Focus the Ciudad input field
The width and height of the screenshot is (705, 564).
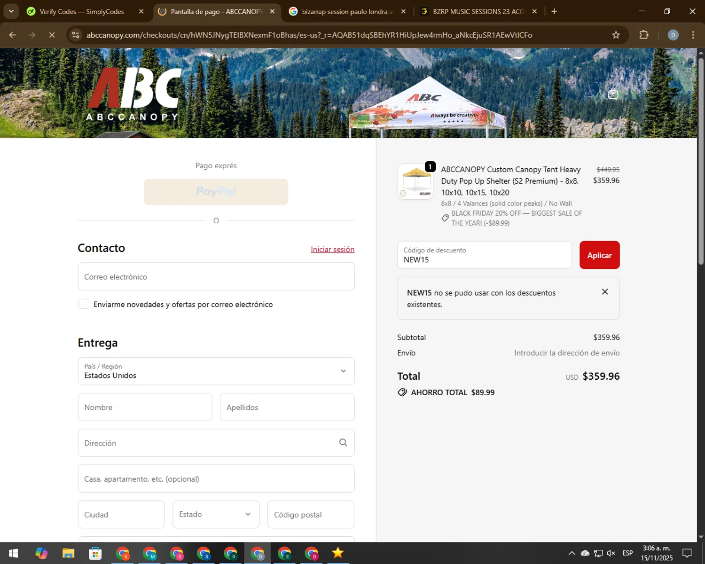point(121,514)
